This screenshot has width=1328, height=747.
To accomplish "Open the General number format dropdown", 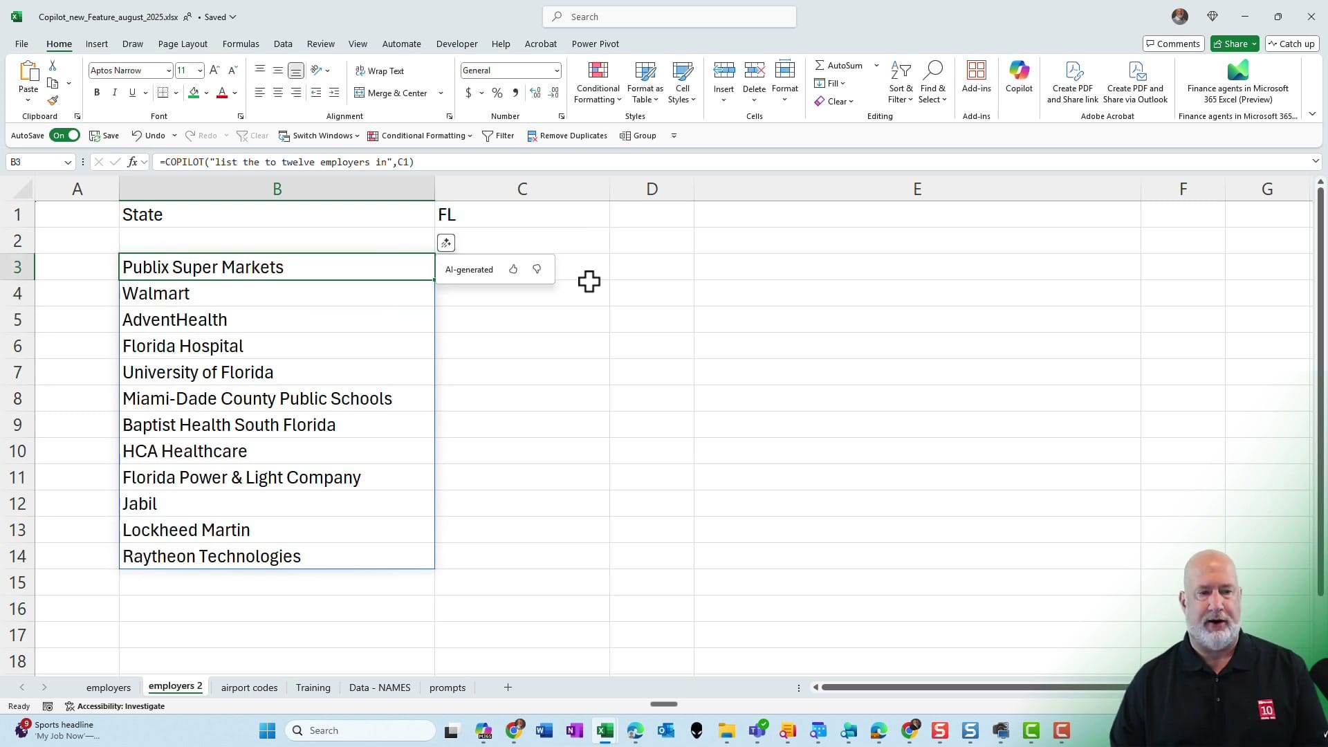I will 556,70.
